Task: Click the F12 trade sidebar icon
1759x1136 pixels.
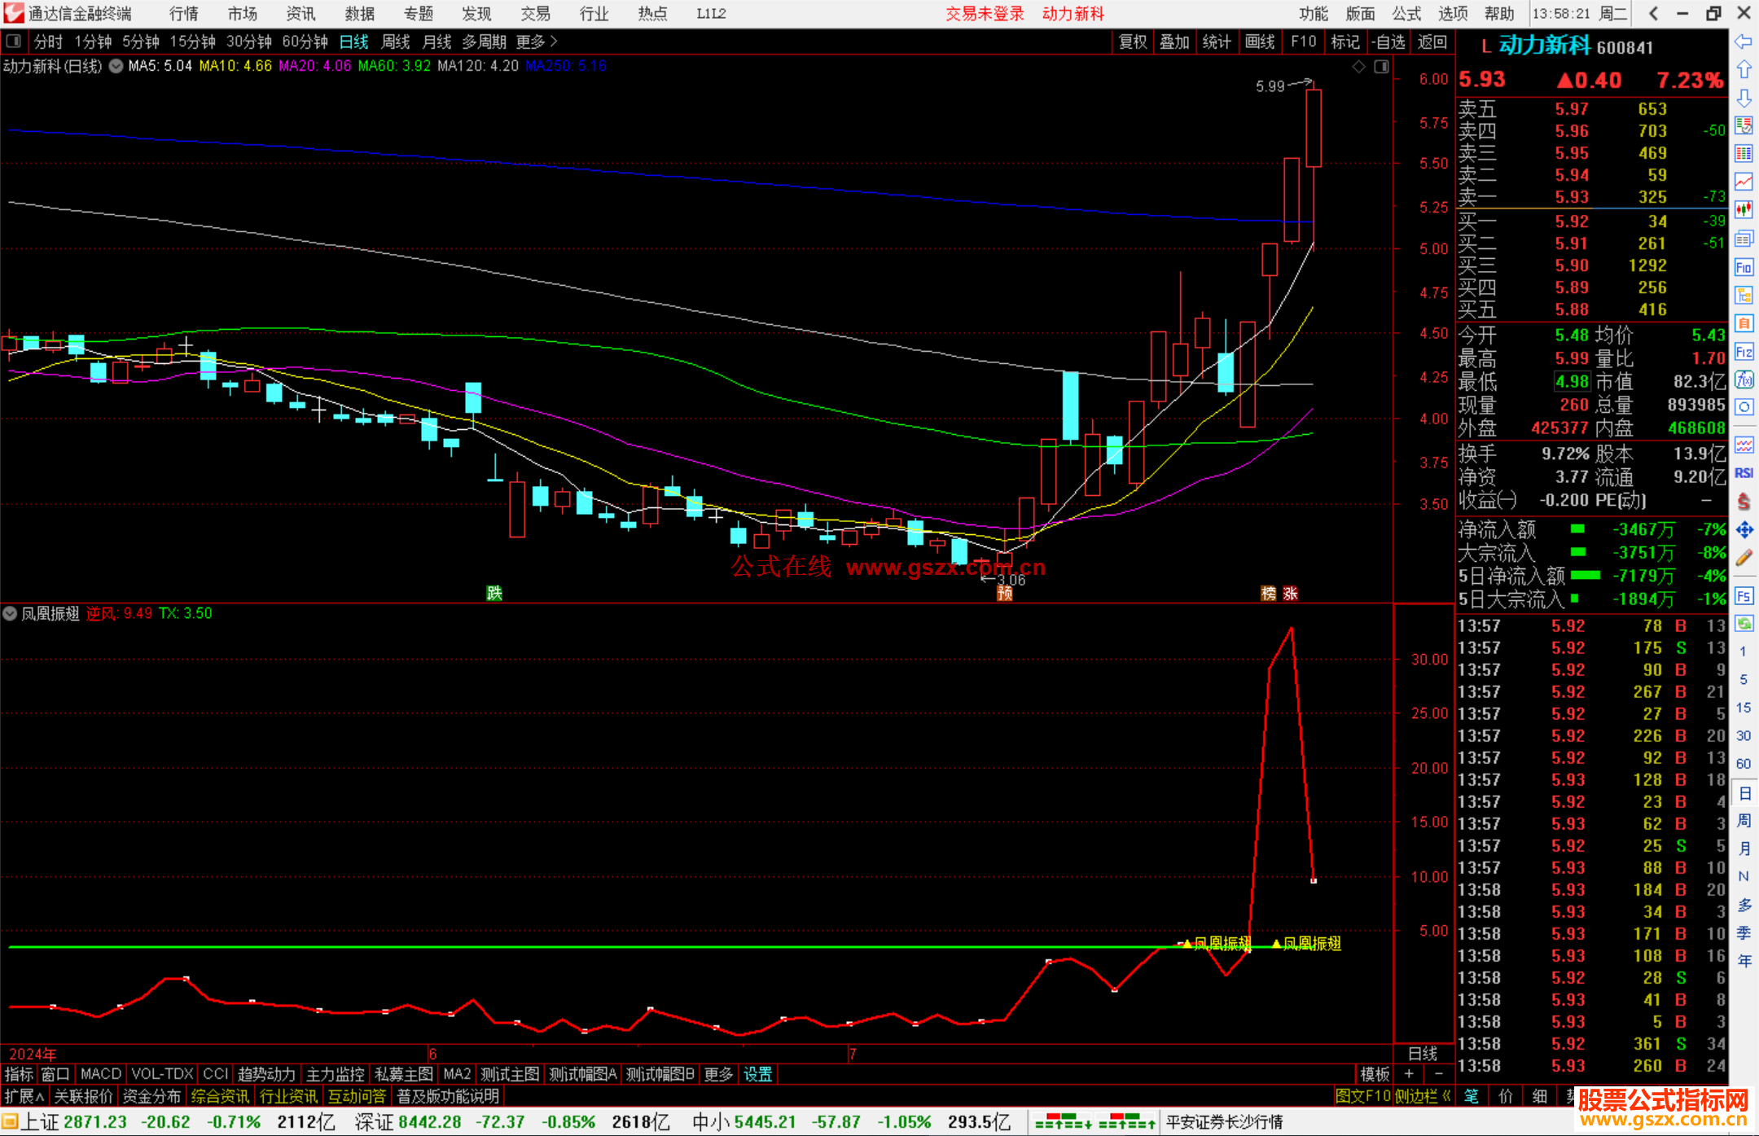Action: point(1744,352)
